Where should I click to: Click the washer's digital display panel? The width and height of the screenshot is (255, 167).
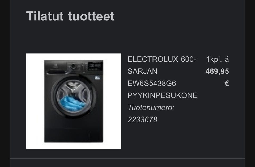pyautogui.click(x=95, y=66)
